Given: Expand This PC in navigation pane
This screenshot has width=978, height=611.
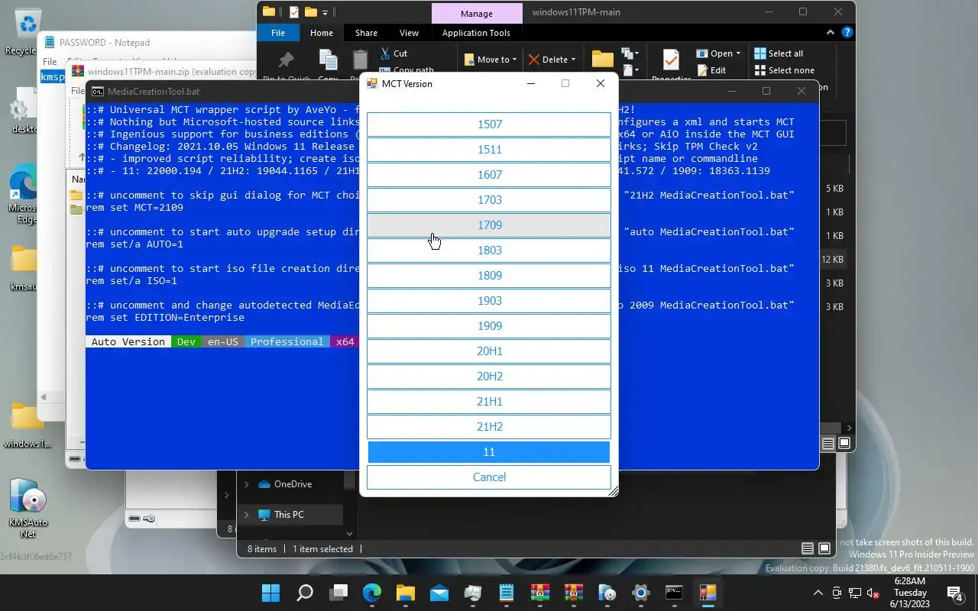Looking at the screenshot, I should 246,515.
